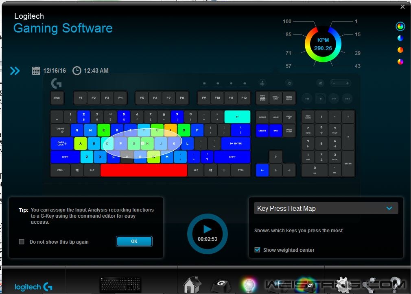Screen dimensions: 411x294
Task: Click the calendar date icon
Action: pos(36,71)
